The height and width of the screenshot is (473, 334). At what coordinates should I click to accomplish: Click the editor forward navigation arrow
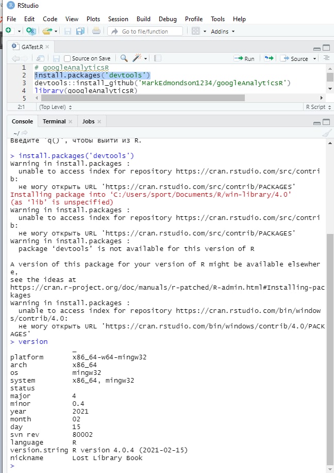pyautogui.click(x=25, y=58)
